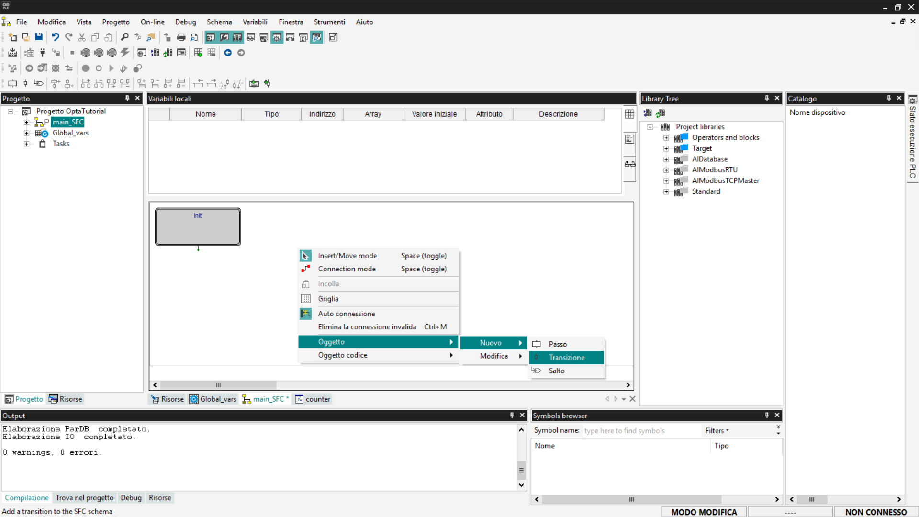Click the editor horizontal scrollbar thumb
Image resolution: width=919 pixels, height=517 pixels.
(218, 385)
